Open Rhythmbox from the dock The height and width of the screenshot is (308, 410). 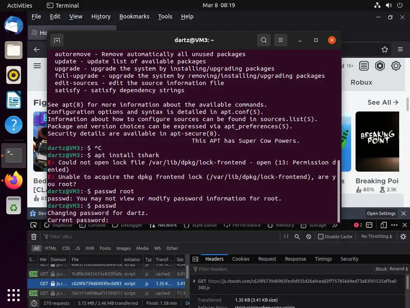(x=14, y=75)
